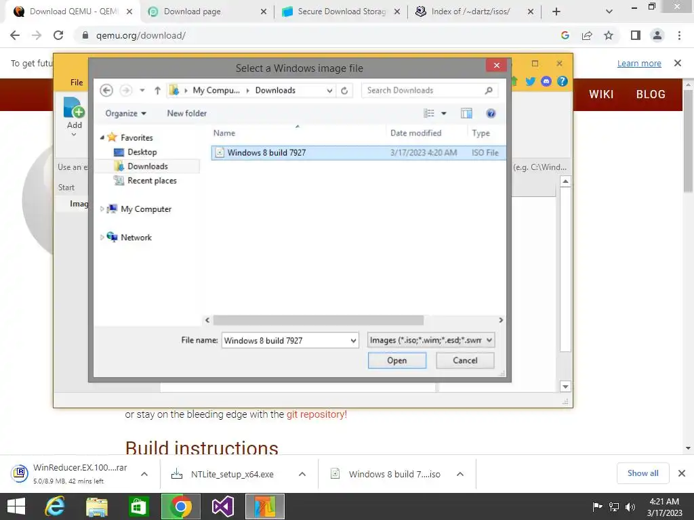Open WinReducer download options chevron
This screenshot has width=694, height=520.
(144, 474)
